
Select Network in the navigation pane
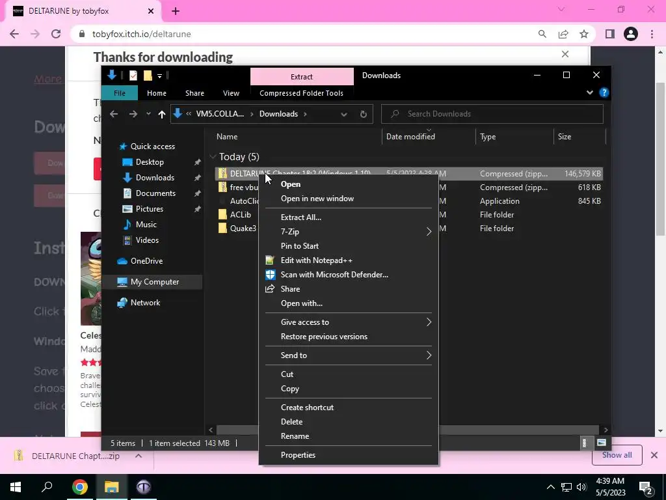(x=145, y=303)
